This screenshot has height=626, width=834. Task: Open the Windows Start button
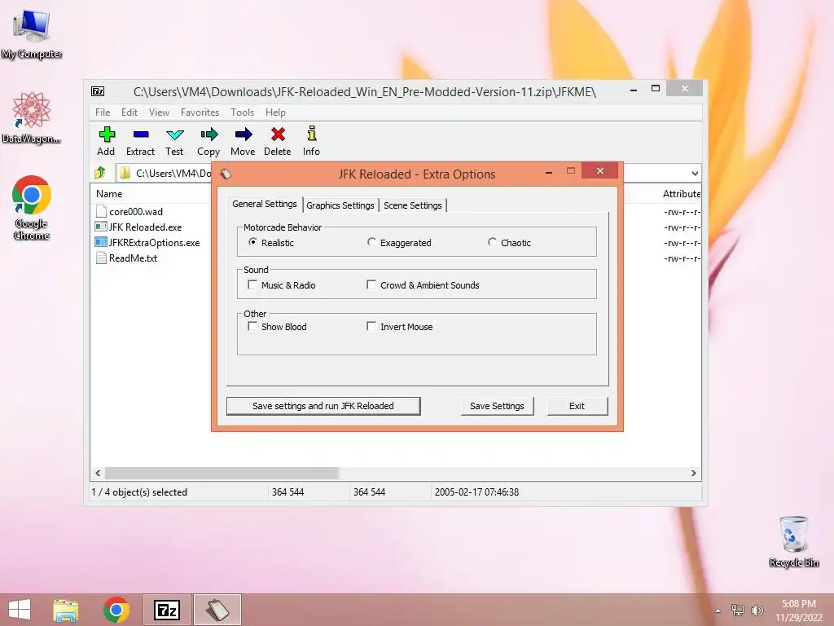(x=20, y=610)
